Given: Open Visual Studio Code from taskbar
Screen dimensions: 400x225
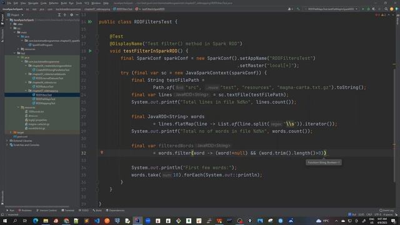Looking at the screenshot, I should click(x=97, y=221).
